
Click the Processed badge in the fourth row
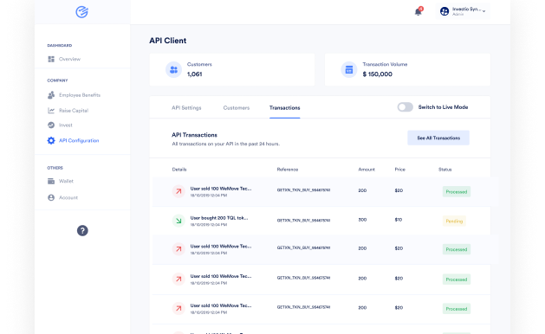tap(457, 279)
